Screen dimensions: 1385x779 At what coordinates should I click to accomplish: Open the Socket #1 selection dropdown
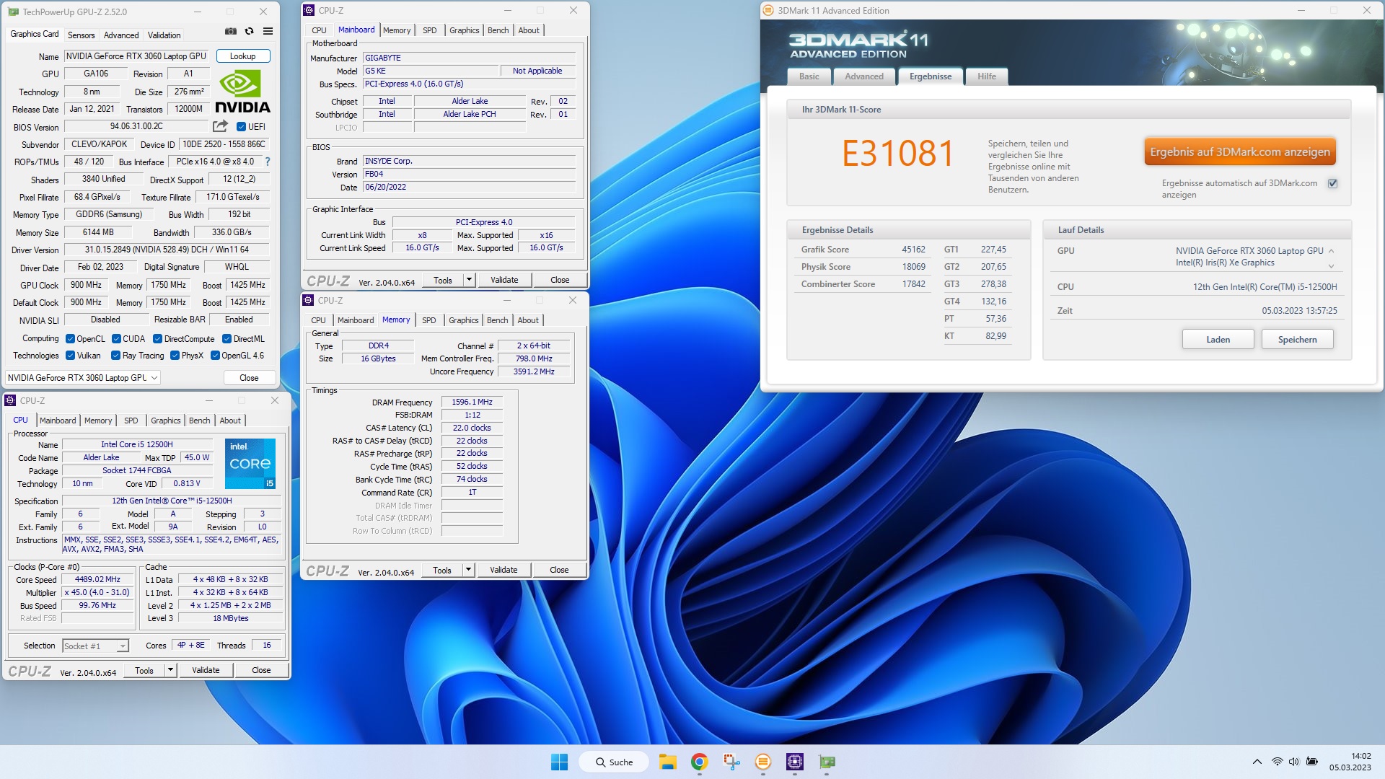95,646
